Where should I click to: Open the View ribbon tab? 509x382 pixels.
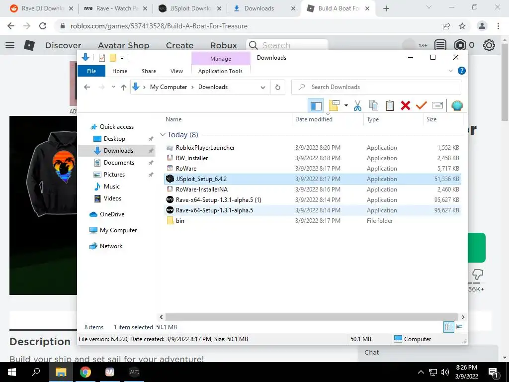[176, 71]
